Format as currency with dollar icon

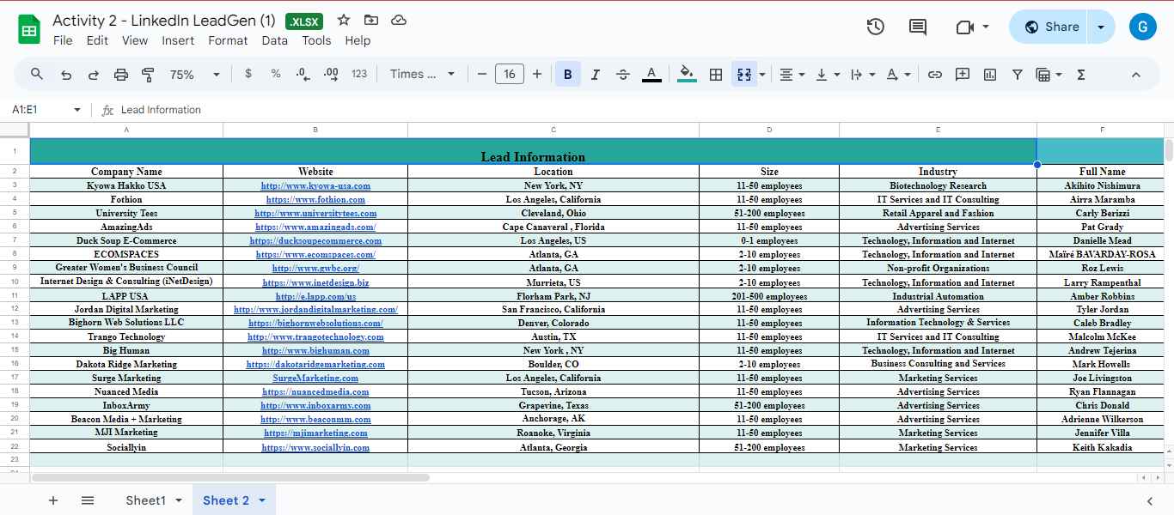[x=248, y=75]
